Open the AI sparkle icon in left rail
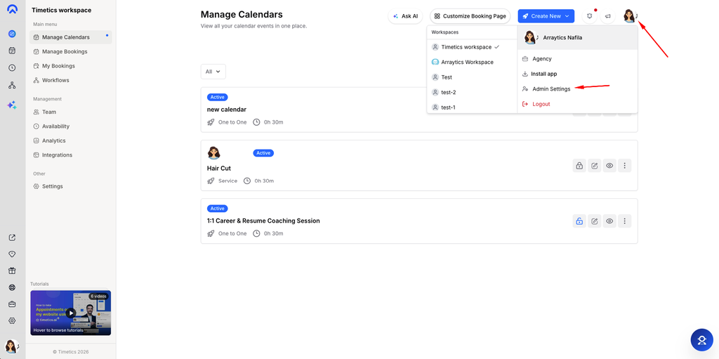 click(x=13, y=105)
